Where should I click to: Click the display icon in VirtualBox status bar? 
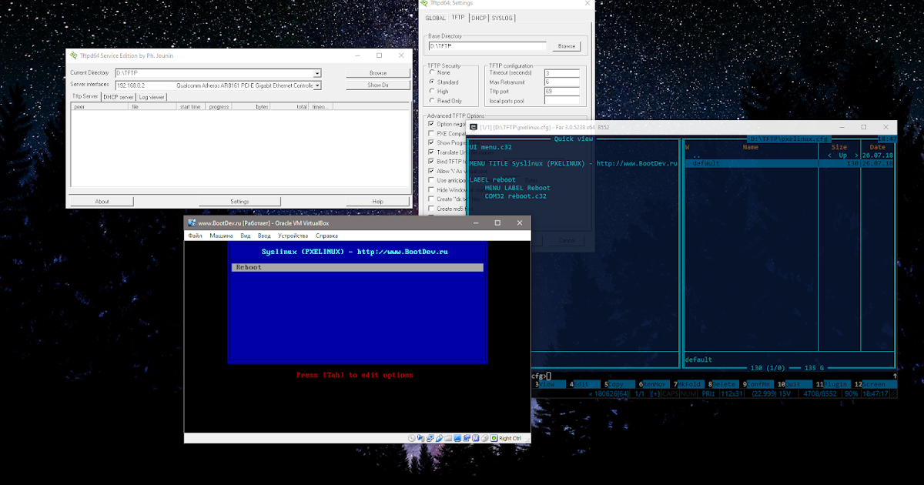457,438
